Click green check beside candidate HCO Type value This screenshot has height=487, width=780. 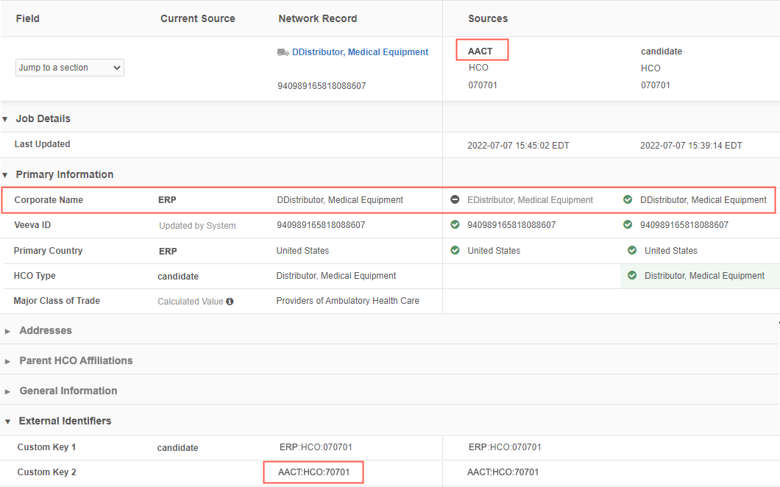click(x=632, y=276)
